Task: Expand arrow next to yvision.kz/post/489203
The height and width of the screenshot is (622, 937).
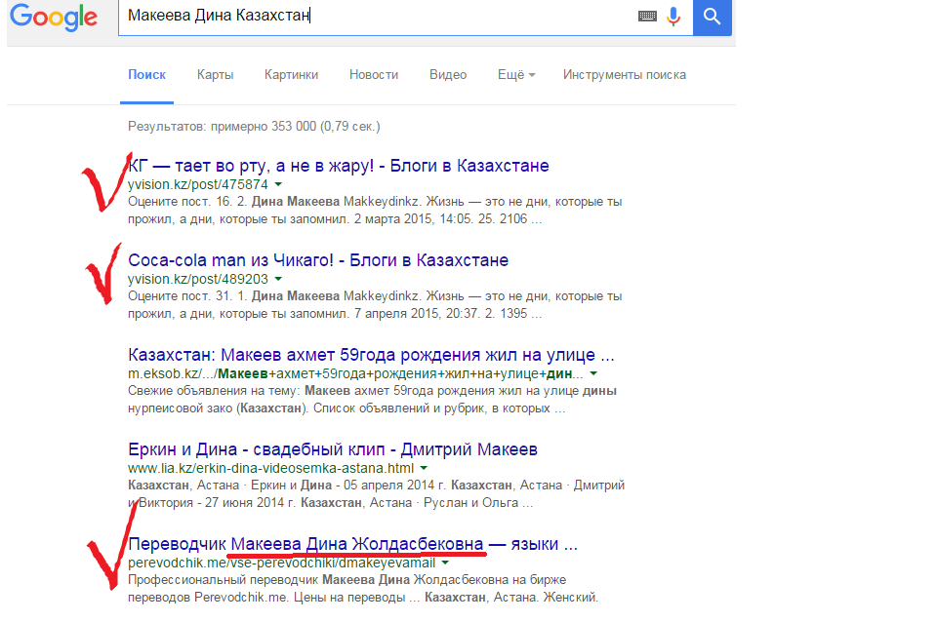Action: (x=278, y=279)
